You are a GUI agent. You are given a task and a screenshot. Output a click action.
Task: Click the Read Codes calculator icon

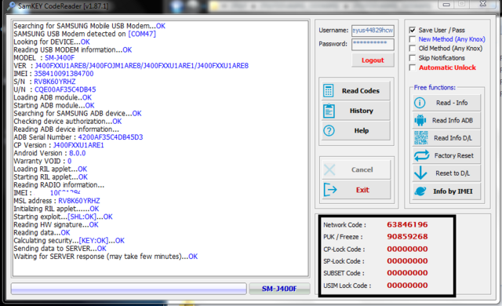(329, 90)
